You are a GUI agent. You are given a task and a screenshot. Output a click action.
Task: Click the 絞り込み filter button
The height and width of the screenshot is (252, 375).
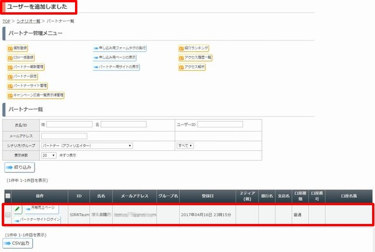[x=19, y=167]
